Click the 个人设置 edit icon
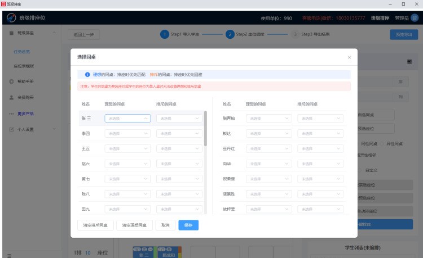The width and height of the screenshot is (423, 258). point(12,129)
